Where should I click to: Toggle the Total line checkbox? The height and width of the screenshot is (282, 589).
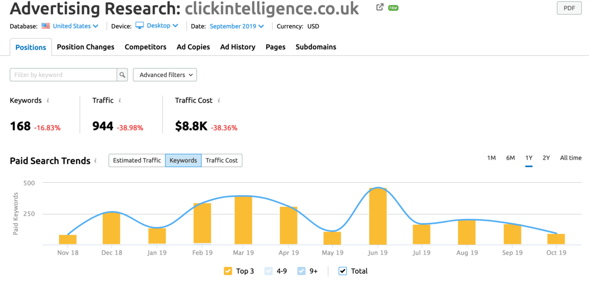point(343,271)
